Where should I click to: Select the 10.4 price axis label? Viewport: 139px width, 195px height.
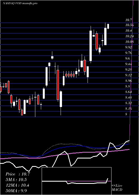pyautogui.click(x=129, y=31)
